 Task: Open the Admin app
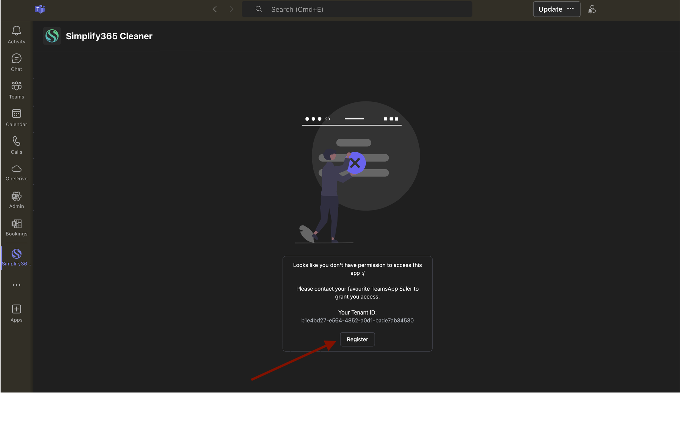16,200
